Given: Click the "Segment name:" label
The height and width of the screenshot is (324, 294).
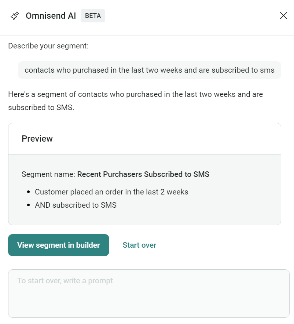Looking at the screenshot, I should click(x=48, y=174).
